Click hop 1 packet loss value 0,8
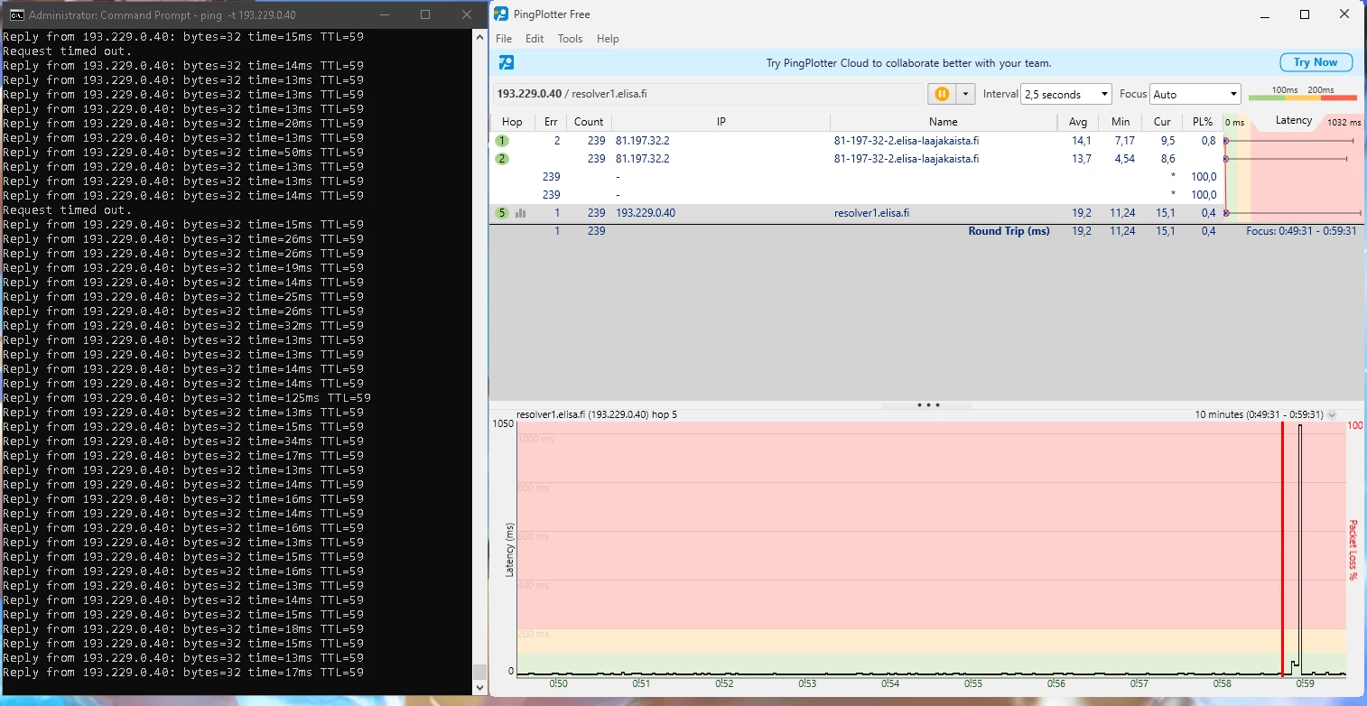The height and width of the screenshot is (706, 1367). (1208, 141)
